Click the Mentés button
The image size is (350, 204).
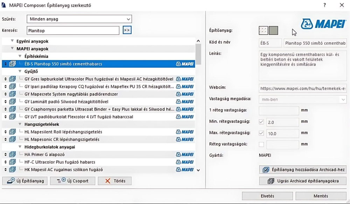pos(321,196)
